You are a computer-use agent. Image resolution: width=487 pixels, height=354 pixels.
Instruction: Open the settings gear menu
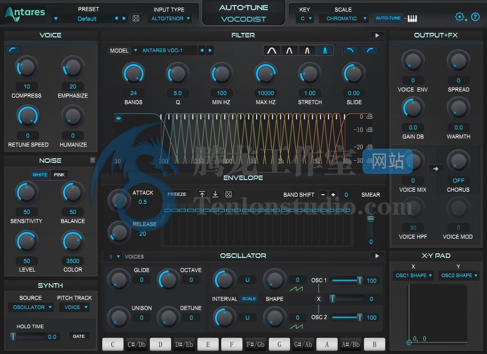(460, 17)
